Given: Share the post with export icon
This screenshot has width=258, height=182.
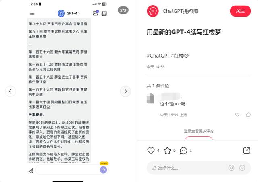Looking at the screenshot, I should click(x=247, y=151).
